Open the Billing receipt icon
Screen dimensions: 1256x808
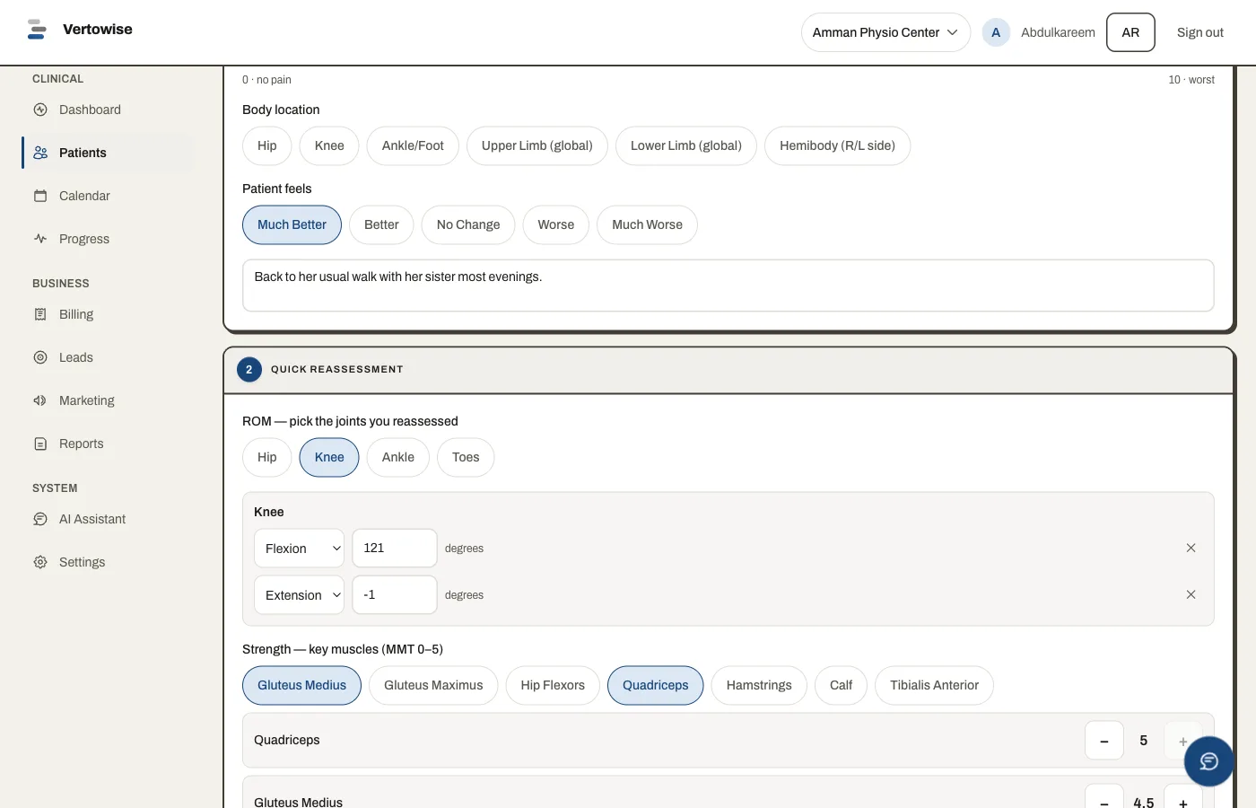(x=40, y=314)
